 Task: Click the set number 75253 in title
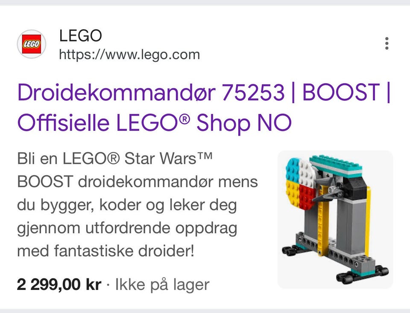point(253,92)
